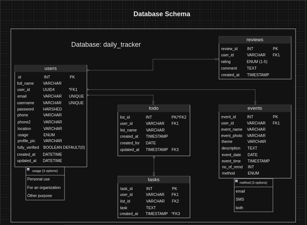Viewport: 307px width, 225px height.
Task: Select the reviews table header
Action: pos(255,40)
